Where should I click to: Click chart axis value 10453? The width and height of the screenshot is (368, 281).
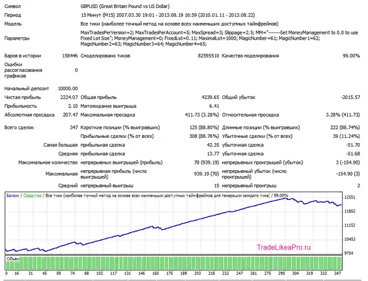350,240
